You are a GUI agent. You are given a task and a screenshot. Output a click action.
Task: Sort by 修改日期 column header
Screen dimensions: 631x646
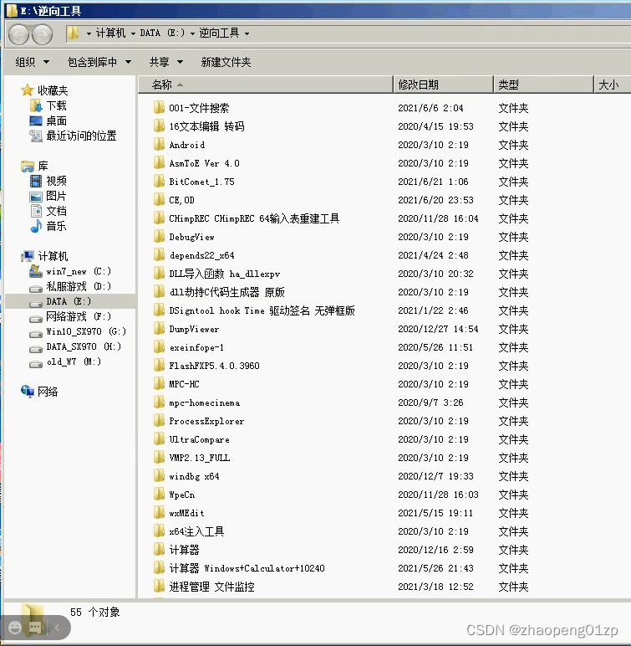443,85
